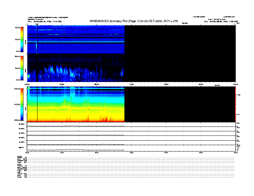Screen dimensions: 254x196
Task: Click the 04:00 tick label below the RAD1 panel
Action: (x=62, y=84)
